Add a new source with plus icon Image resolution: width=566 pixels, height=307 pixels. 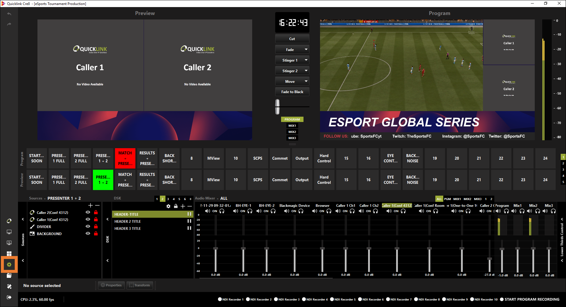point(90,205)
